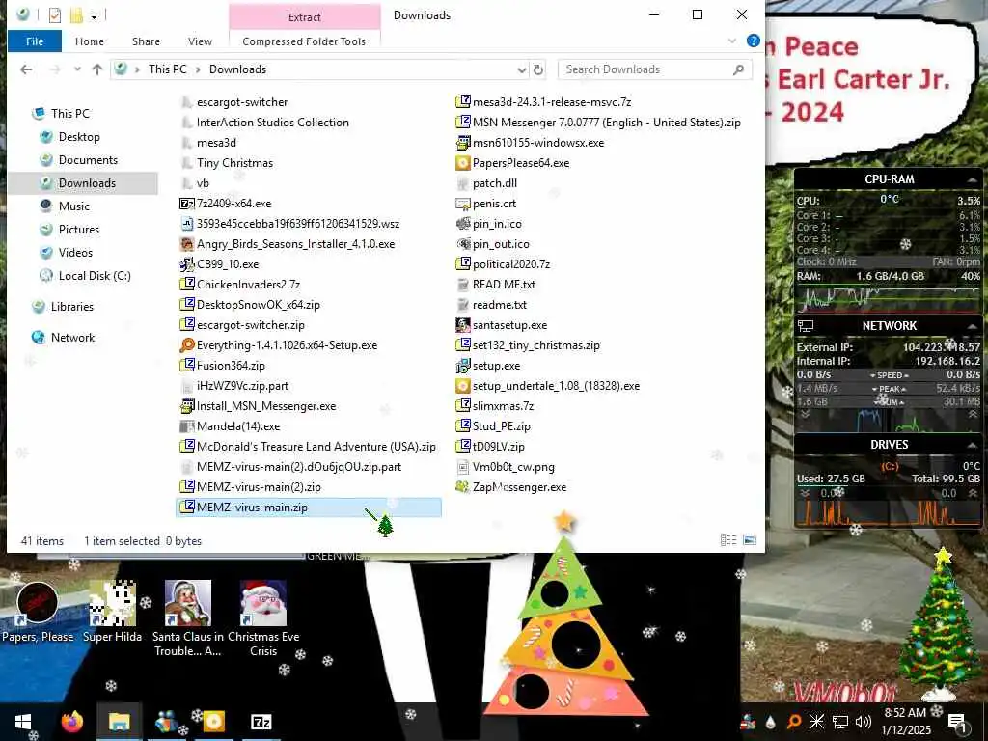Click the Properties quick access icon
988x741 pixels.
[55, 15]
